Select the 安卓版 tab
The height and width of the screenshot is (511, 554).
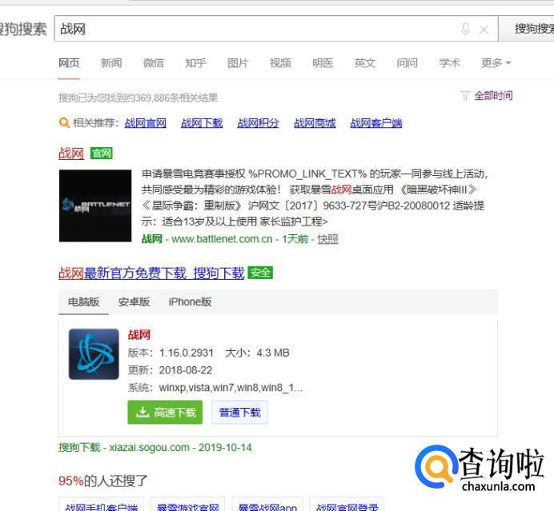pyautogui.click(x=134, y=301)
